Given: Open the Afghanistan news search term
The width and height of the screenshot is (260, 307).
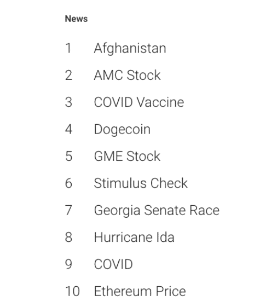Looking at the screenshot, I should tap(130, 48).
